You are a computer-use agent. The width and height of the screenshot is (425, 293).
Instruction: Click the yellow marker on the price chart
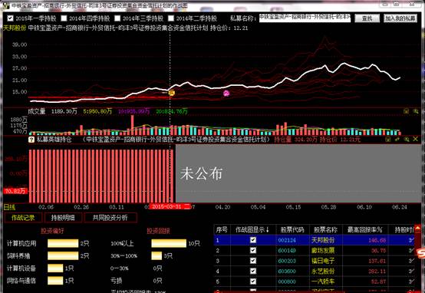point(171,93)
